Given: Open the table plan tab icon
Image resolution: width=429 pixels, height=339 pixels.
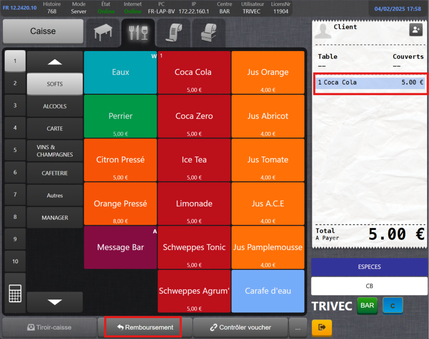Looking at the screenshot, I should coord(103,33).
